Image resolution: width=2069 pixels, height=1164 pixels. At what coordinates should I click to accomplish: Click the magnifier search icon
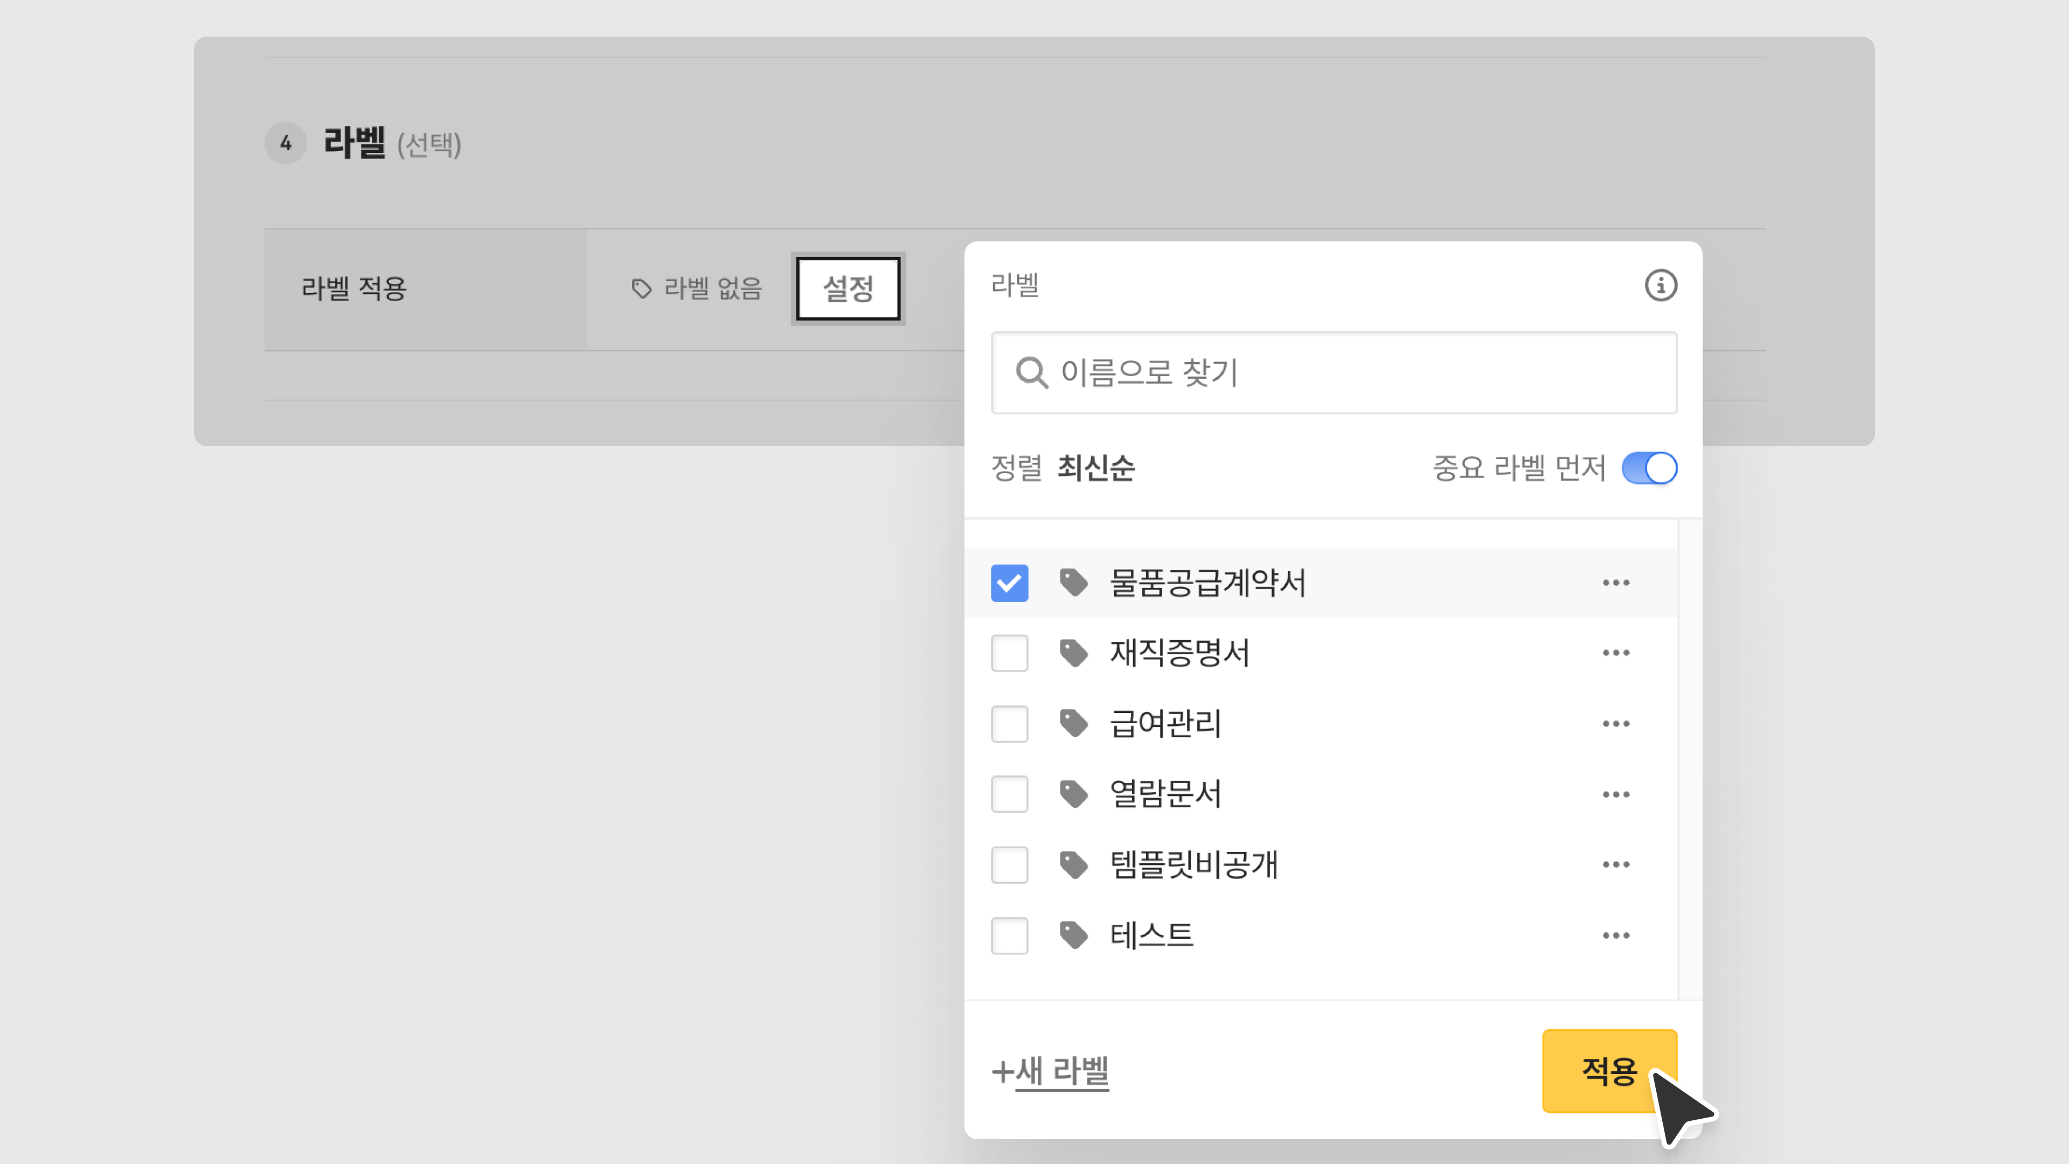point(1031,373)
